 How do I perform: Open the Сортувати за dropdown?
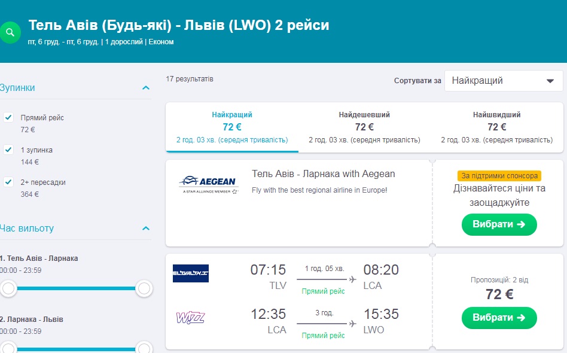click(502, 81)
